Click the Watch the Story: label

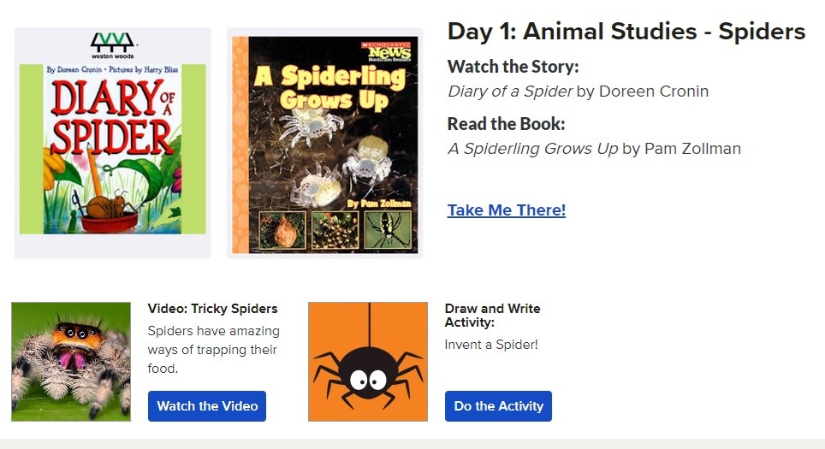pos(513,67)
